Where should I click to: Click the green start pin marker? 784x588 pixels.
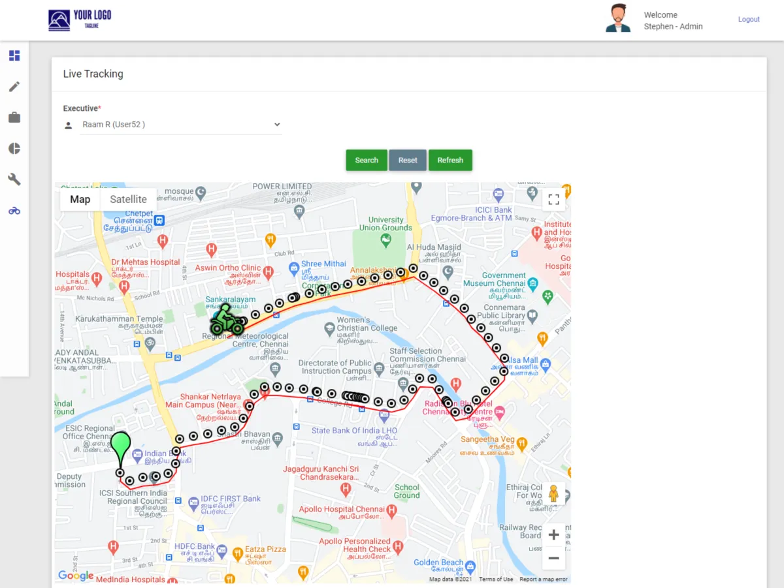[x=120, y=450]
